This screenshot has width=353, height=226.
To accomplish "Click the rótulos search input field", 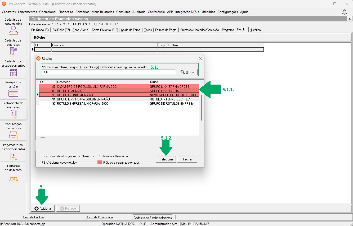I will point(109,72).
